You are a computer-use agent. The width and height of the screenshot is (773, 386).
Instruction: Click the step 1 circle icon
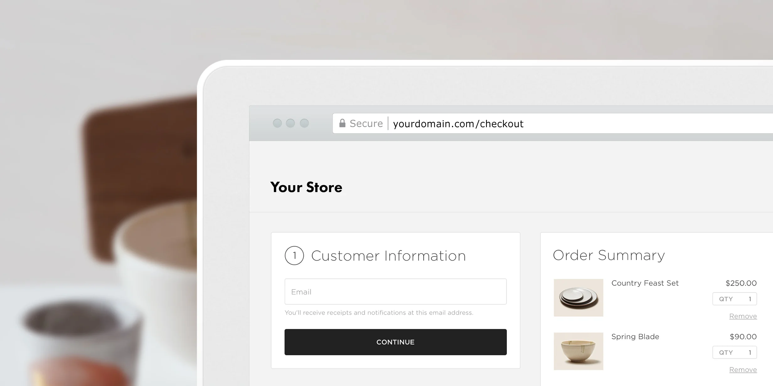(x=294, y=256)
